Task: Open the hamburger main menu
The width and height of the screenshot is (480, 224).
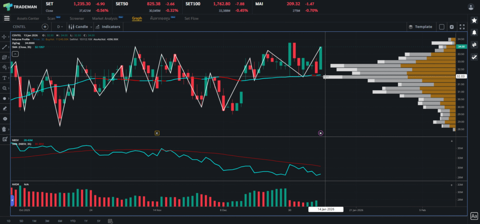Action: pos(7,18)
